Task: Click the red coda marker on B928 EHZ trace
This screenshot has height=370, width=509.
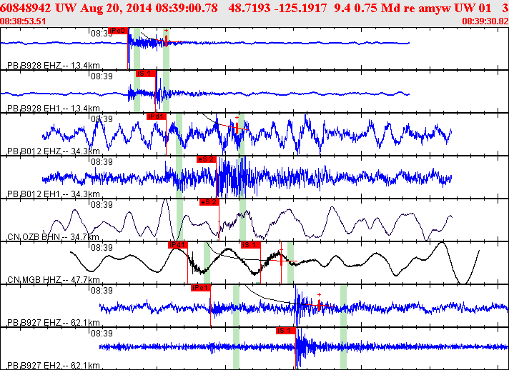Action: click(166, 41)
